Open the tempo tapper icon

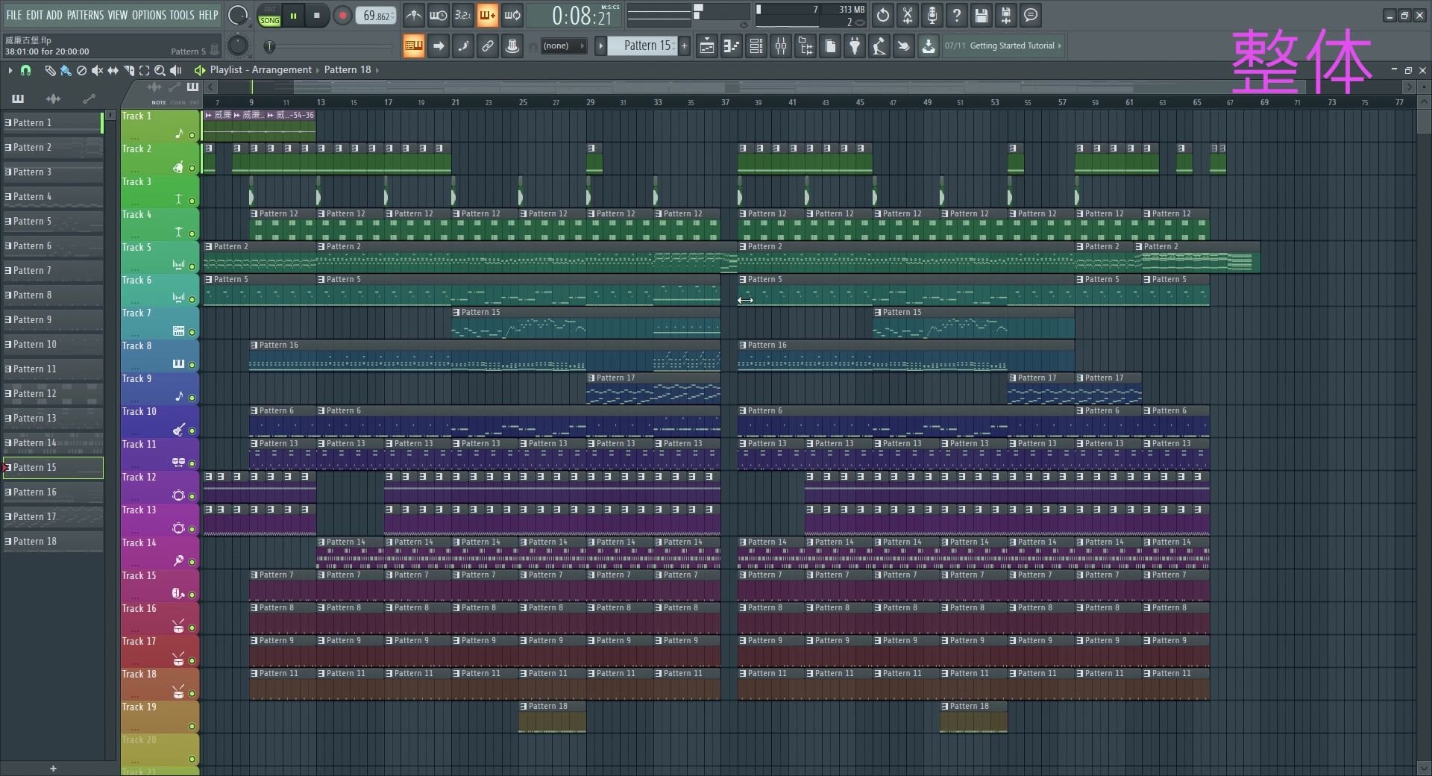point(879,46)
